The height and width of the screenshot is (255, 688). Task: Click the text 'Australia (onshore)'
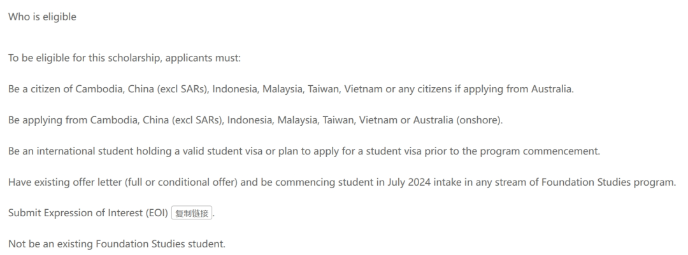click(457, 120)
